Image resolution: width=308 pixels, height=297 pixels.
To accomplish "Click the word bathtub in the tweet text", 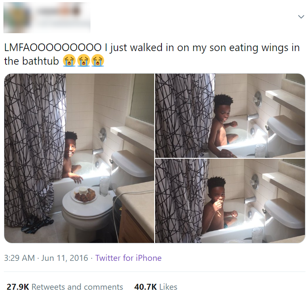I will coord(40,61).
